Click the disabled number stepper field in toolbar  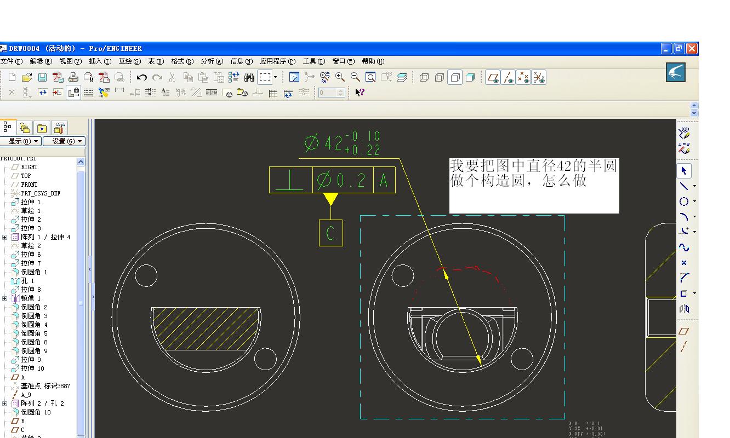click(x=332, y=93)
